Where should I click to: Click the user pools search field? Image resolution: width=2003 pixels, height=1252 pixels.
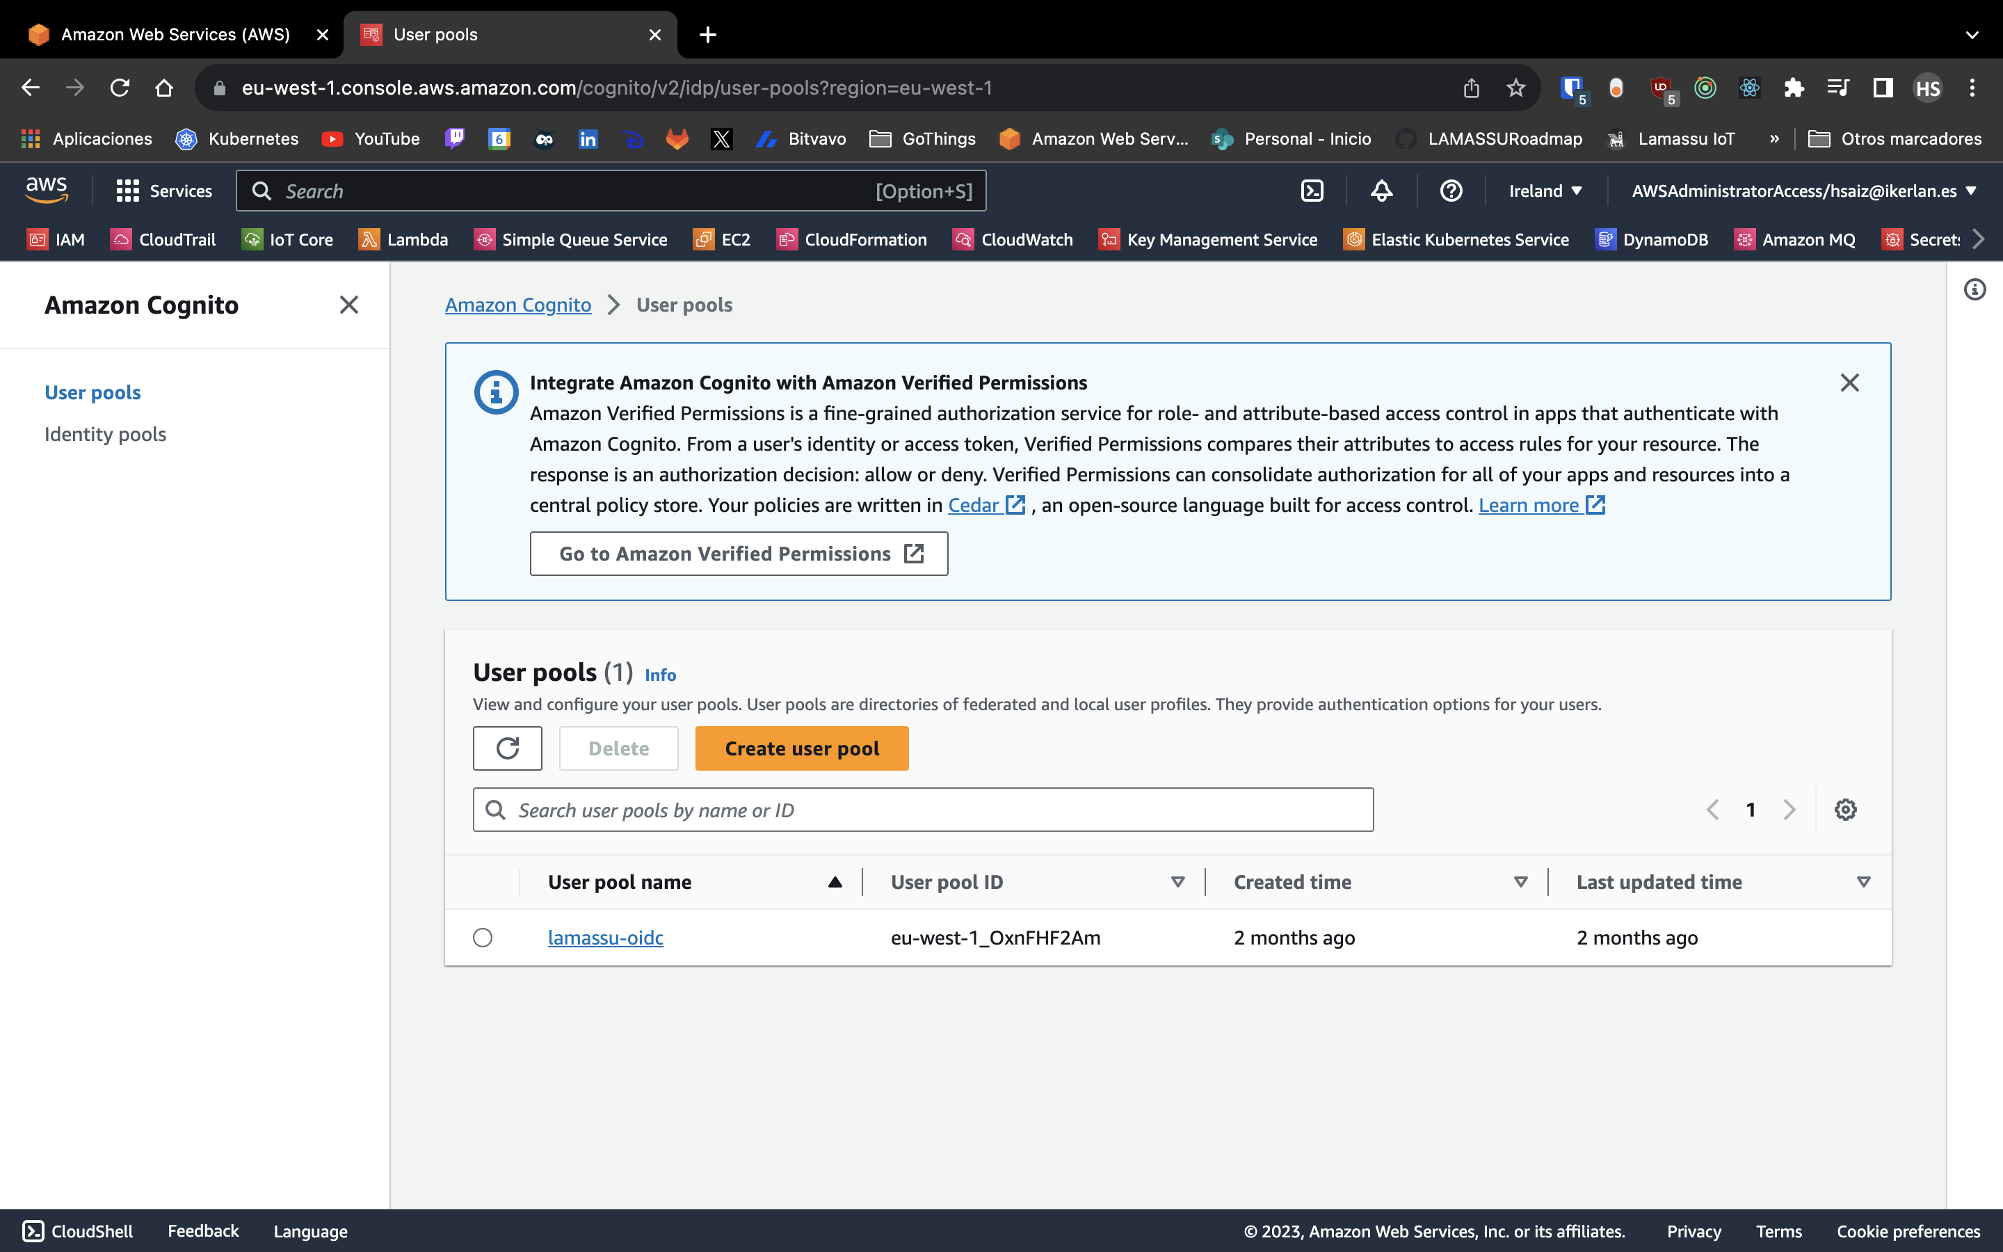pos(922,809)
